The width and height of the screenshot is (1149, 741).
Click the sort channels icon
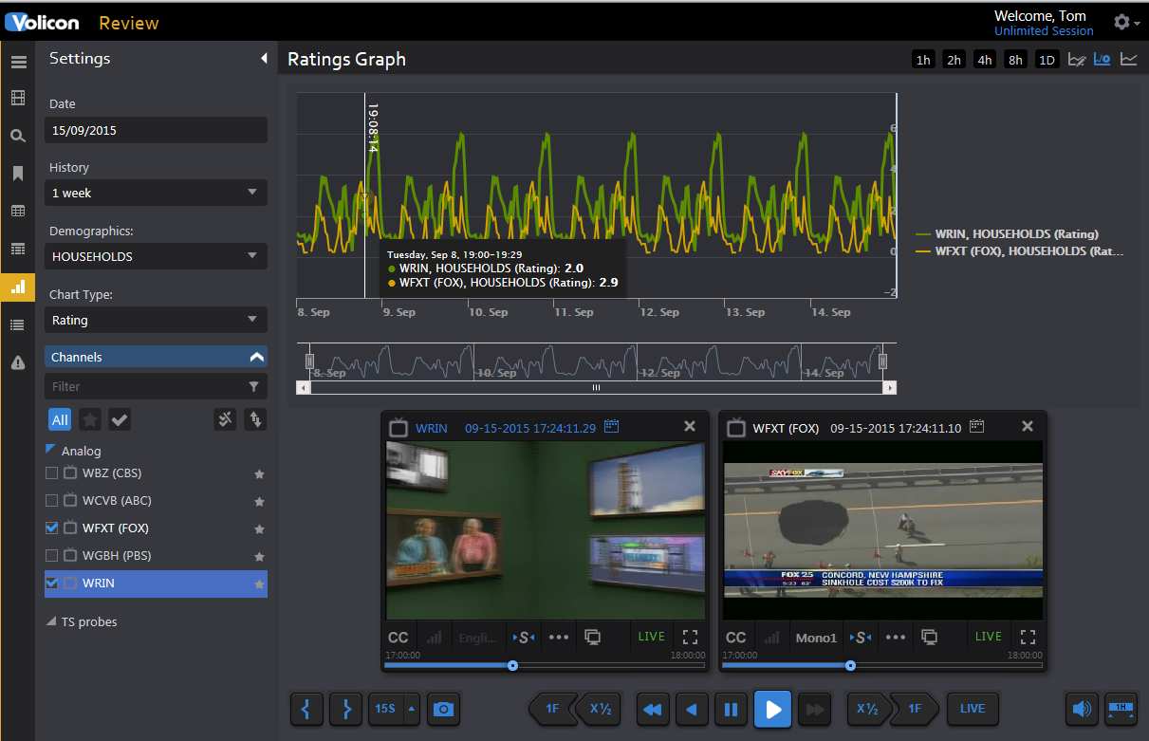(254, 419)
